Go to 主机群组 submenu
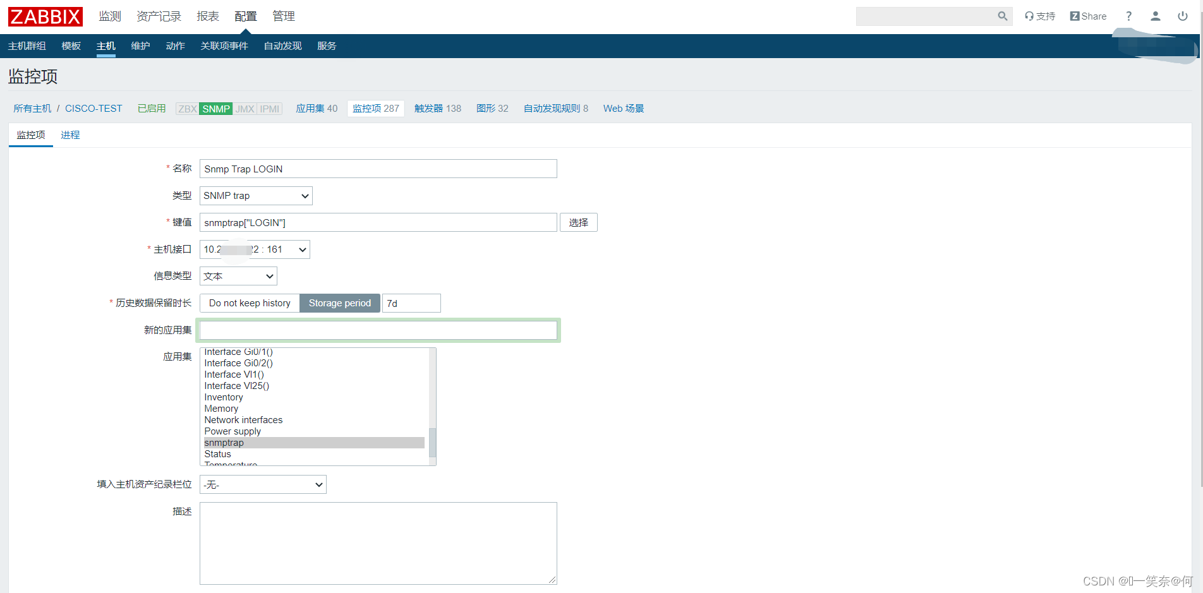1203x593 pixels. point(27,46)
